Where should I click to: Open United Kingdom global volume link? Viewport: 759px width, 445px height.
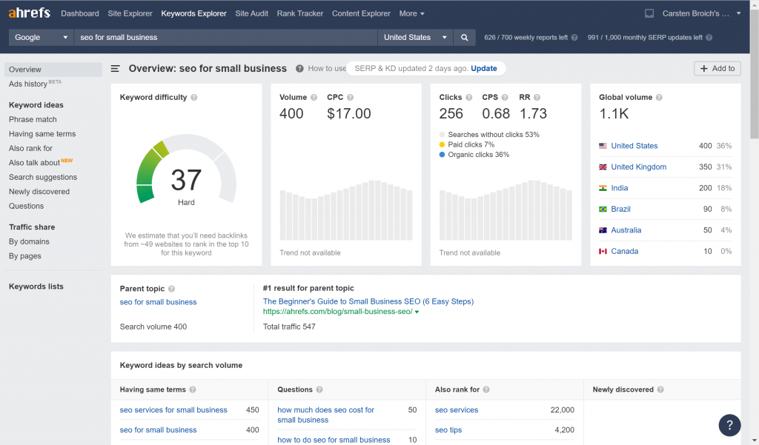pyautogui.click(x=638, y=167)
